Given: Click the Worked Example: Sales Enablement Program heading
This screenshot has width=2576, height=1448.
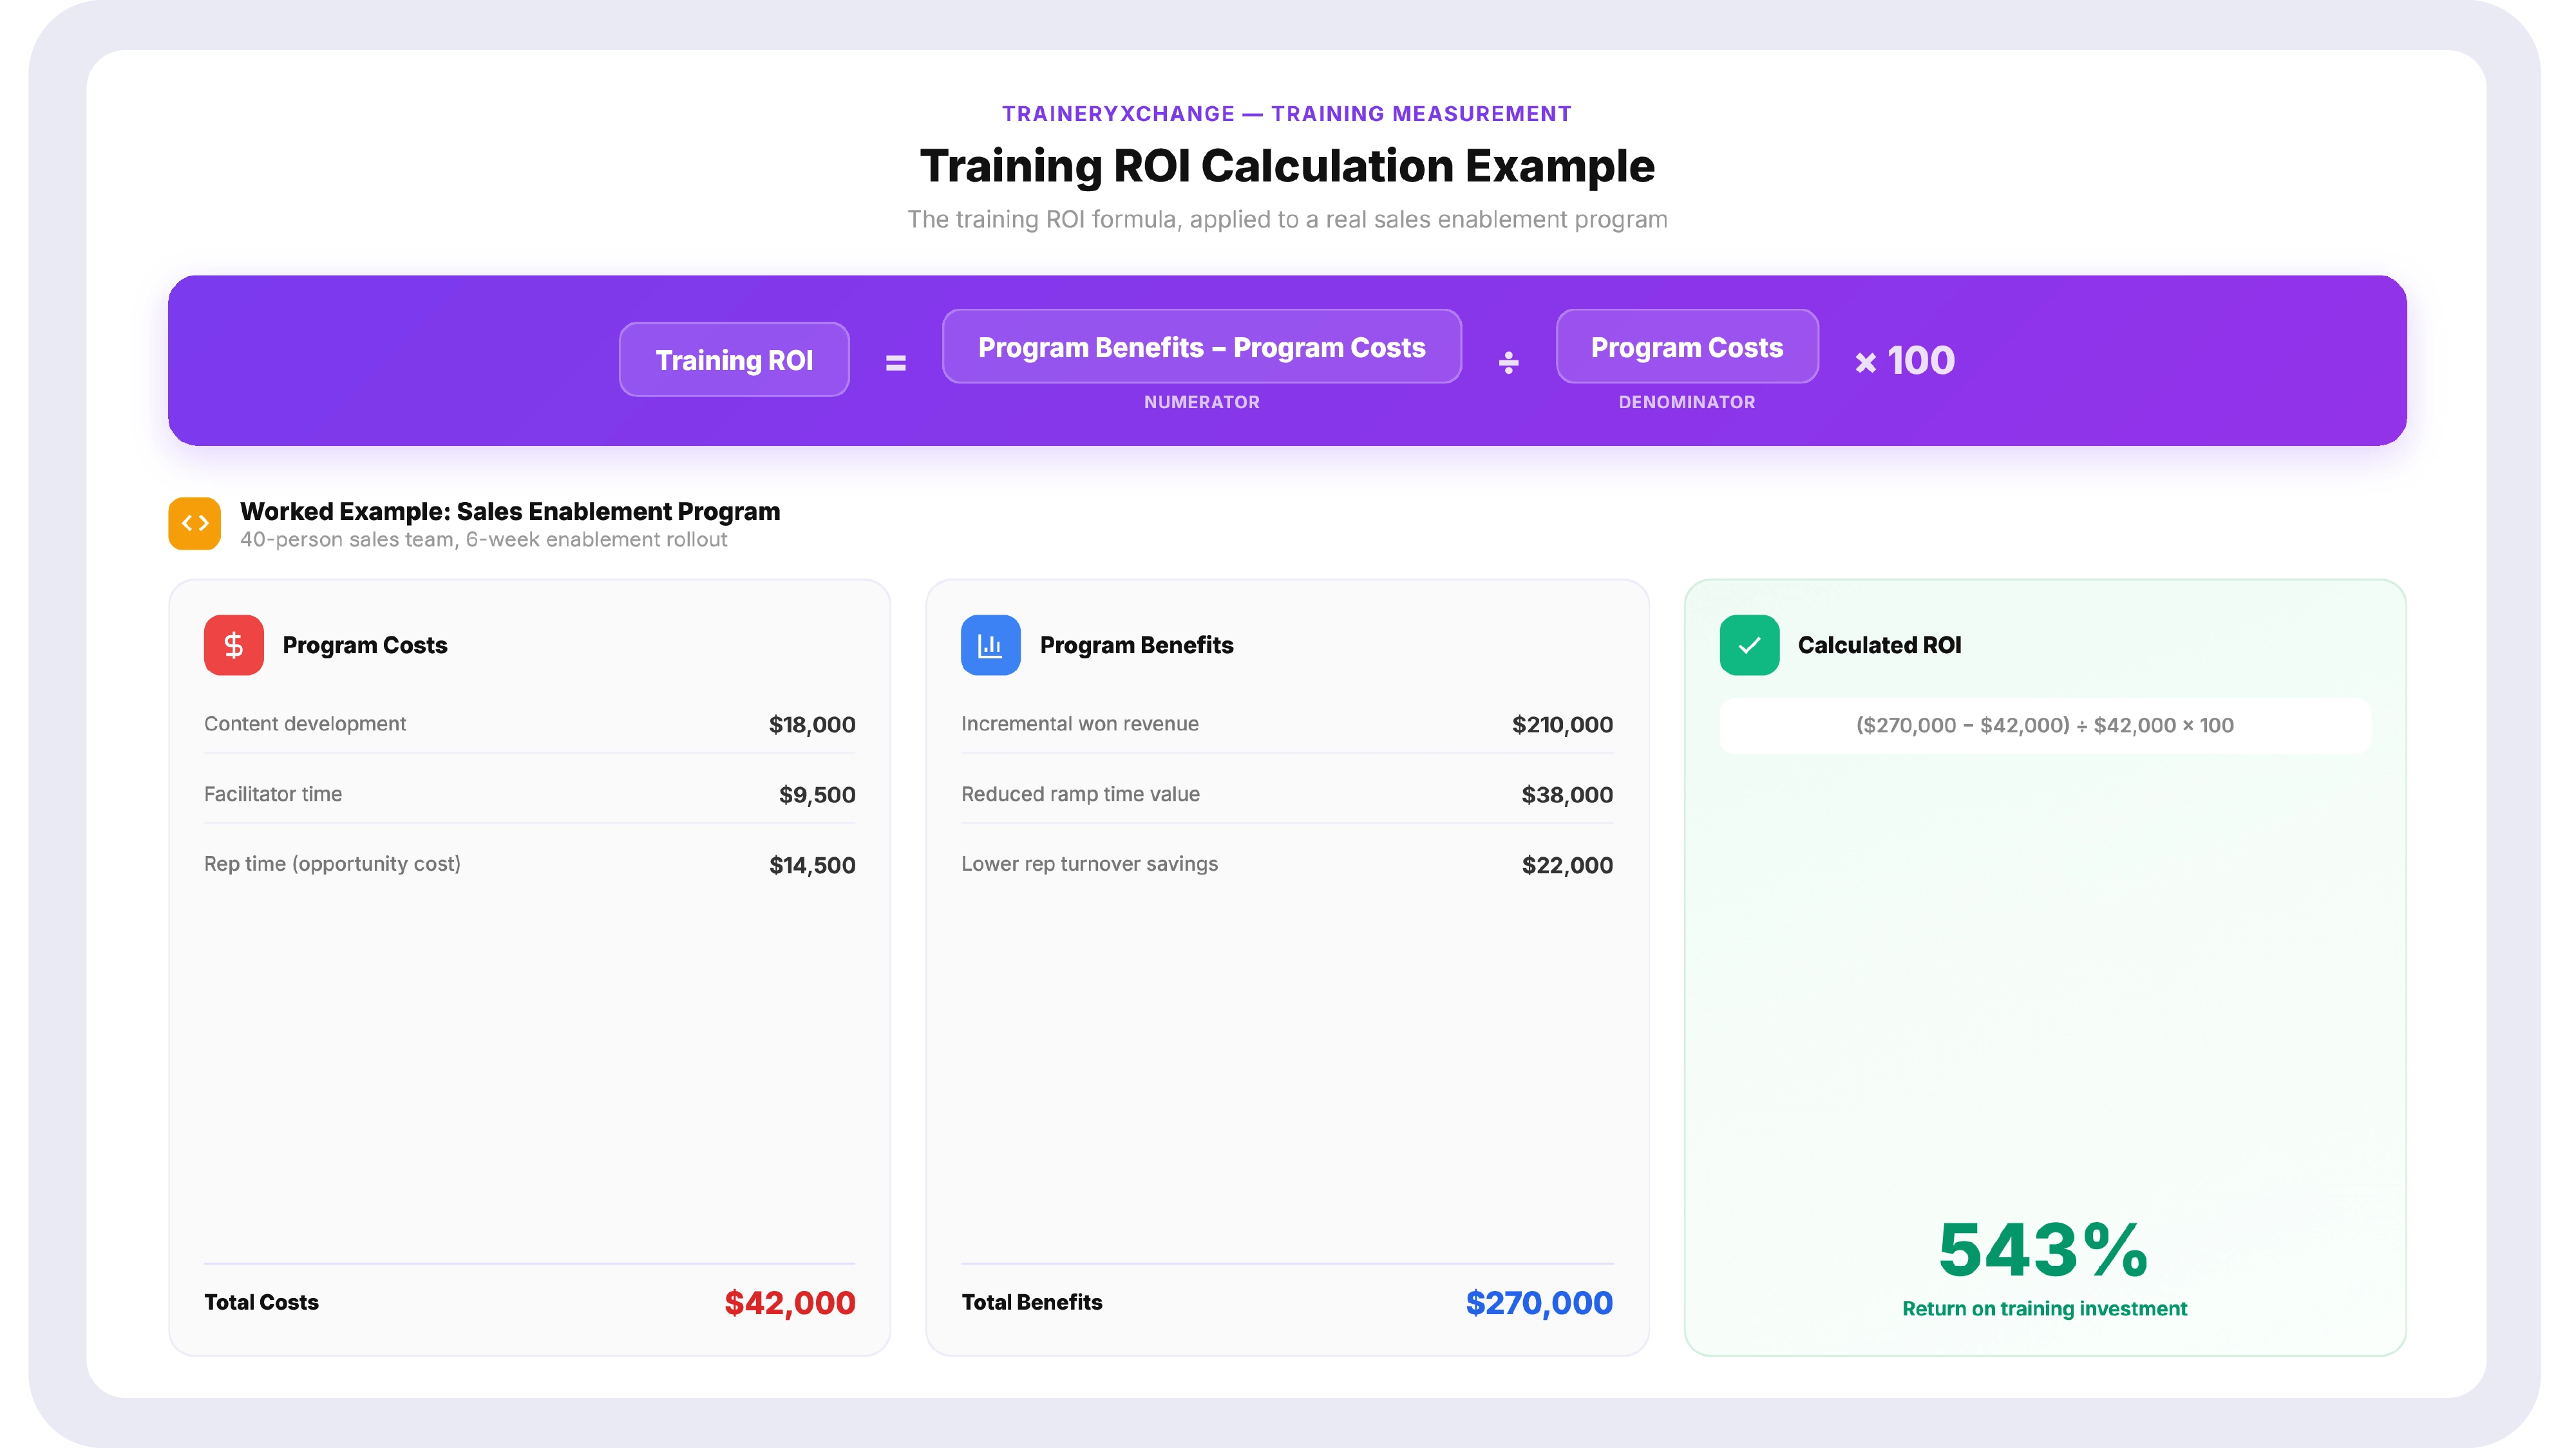Looking at the screenshot, I should click(510, 510).
